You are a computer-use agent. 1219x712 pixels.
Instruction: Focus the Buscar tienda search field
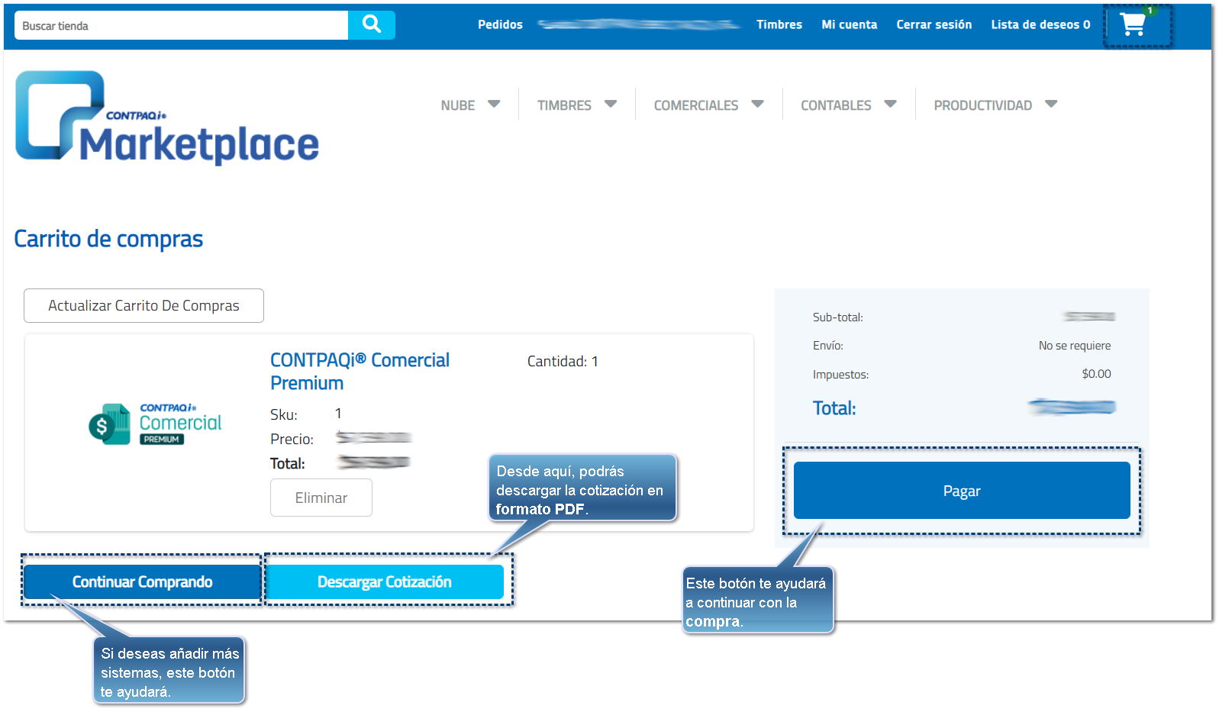click(182, 26)
